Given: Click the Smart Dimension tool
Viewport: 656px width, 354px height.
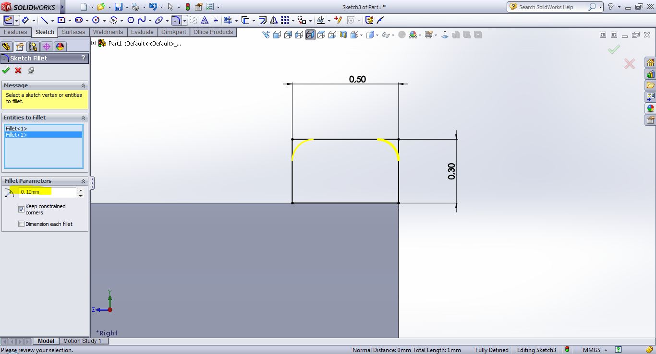Looking at the screenshot, I should (24, 20).
